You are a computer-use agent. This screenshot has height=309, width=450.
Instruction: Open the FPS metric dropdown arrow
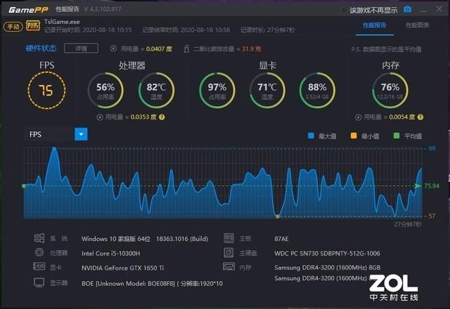82,134
